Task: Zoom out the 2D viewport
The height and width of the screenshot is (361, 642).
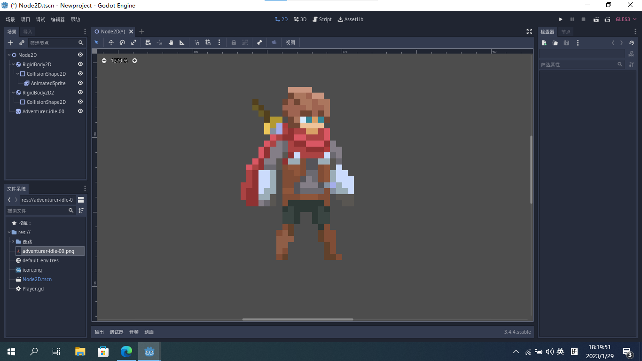Action: tap(104, 61)
